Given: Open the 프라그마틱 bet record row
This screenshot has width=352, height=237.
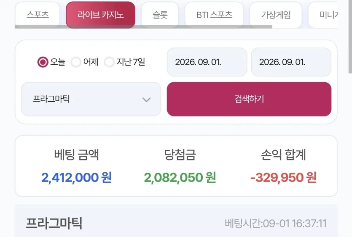Looking at the screenshot, I should click(x=176, y=223).
